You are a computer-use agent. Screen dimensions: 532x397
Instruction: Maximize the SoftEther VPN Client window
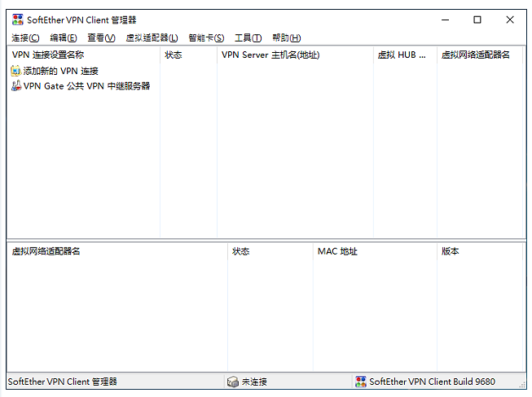tap(477, 20)
